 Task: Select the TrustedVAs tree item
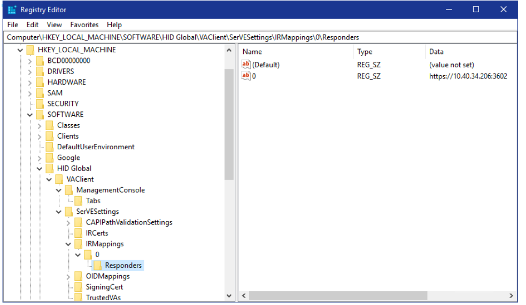(x=103, y=298)
